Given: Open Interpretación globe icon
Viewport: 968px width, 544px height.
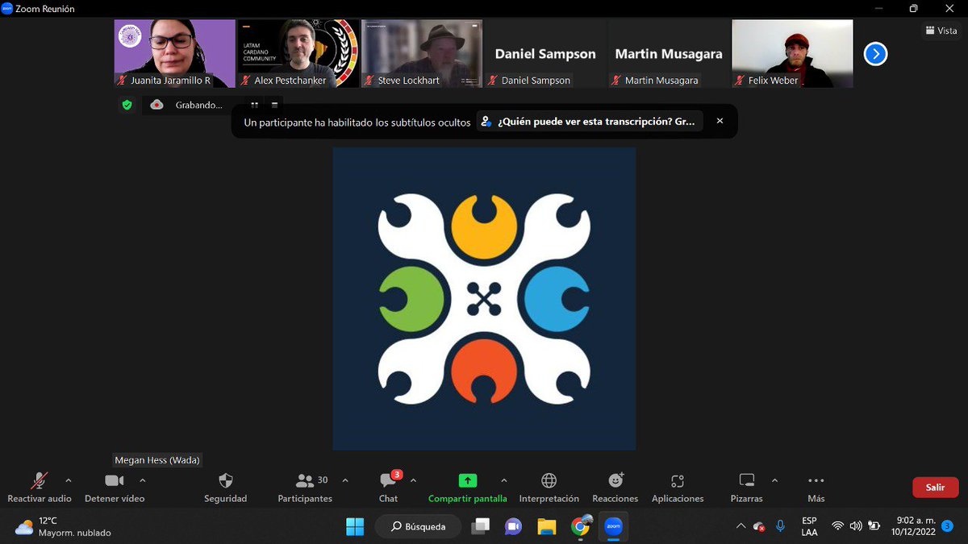Looking at the screenshot, I should (549, 488).
